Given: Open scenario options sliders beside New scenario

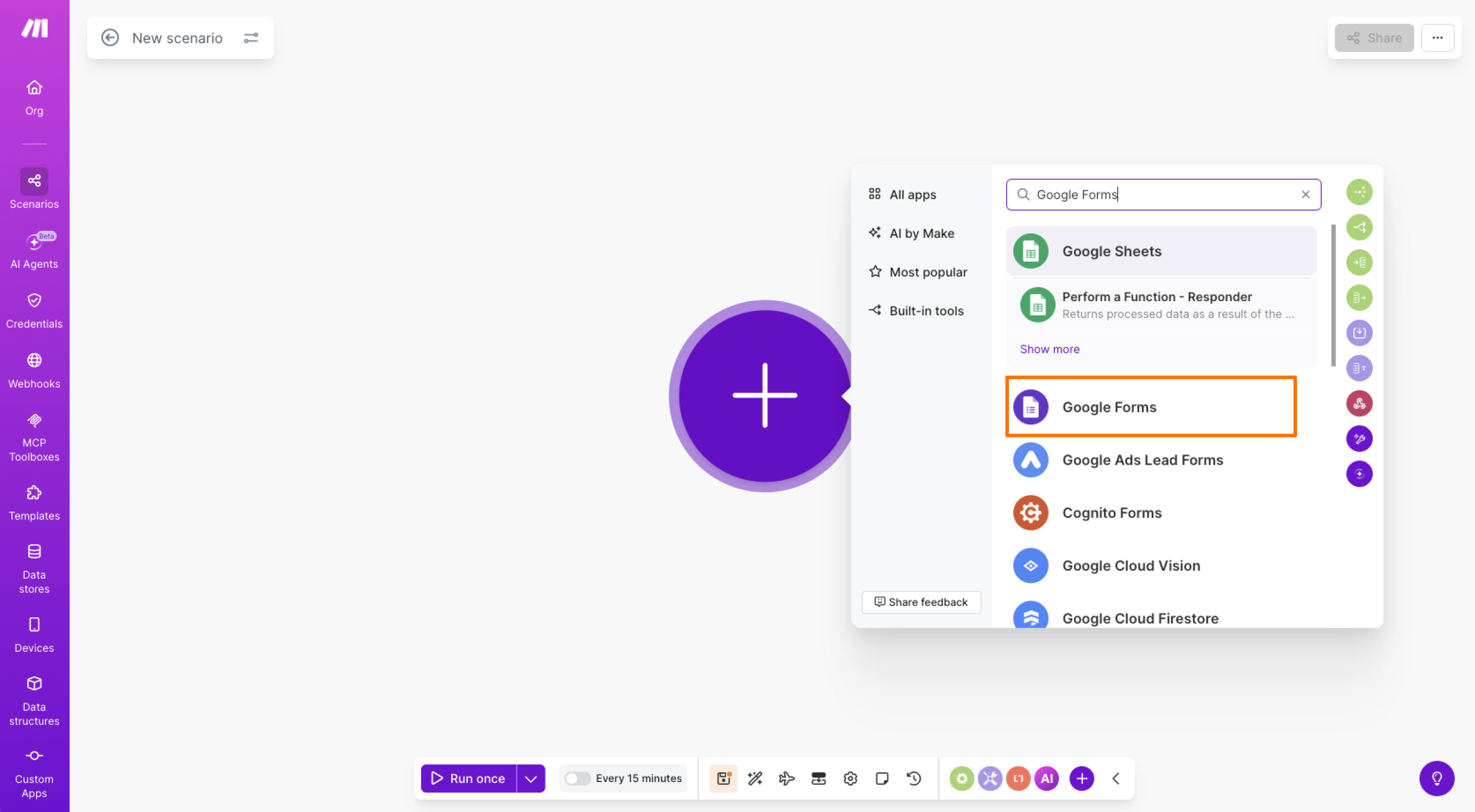Looking at the screenshot, I should tap(251, 38).
